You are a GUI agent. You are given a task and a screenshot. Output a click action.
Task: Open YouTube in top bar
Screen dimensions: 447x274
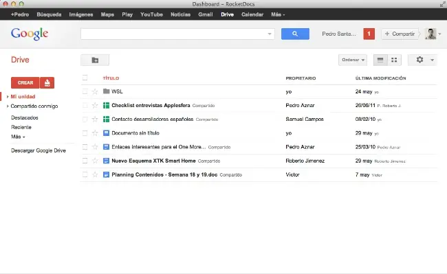point(151,14)
